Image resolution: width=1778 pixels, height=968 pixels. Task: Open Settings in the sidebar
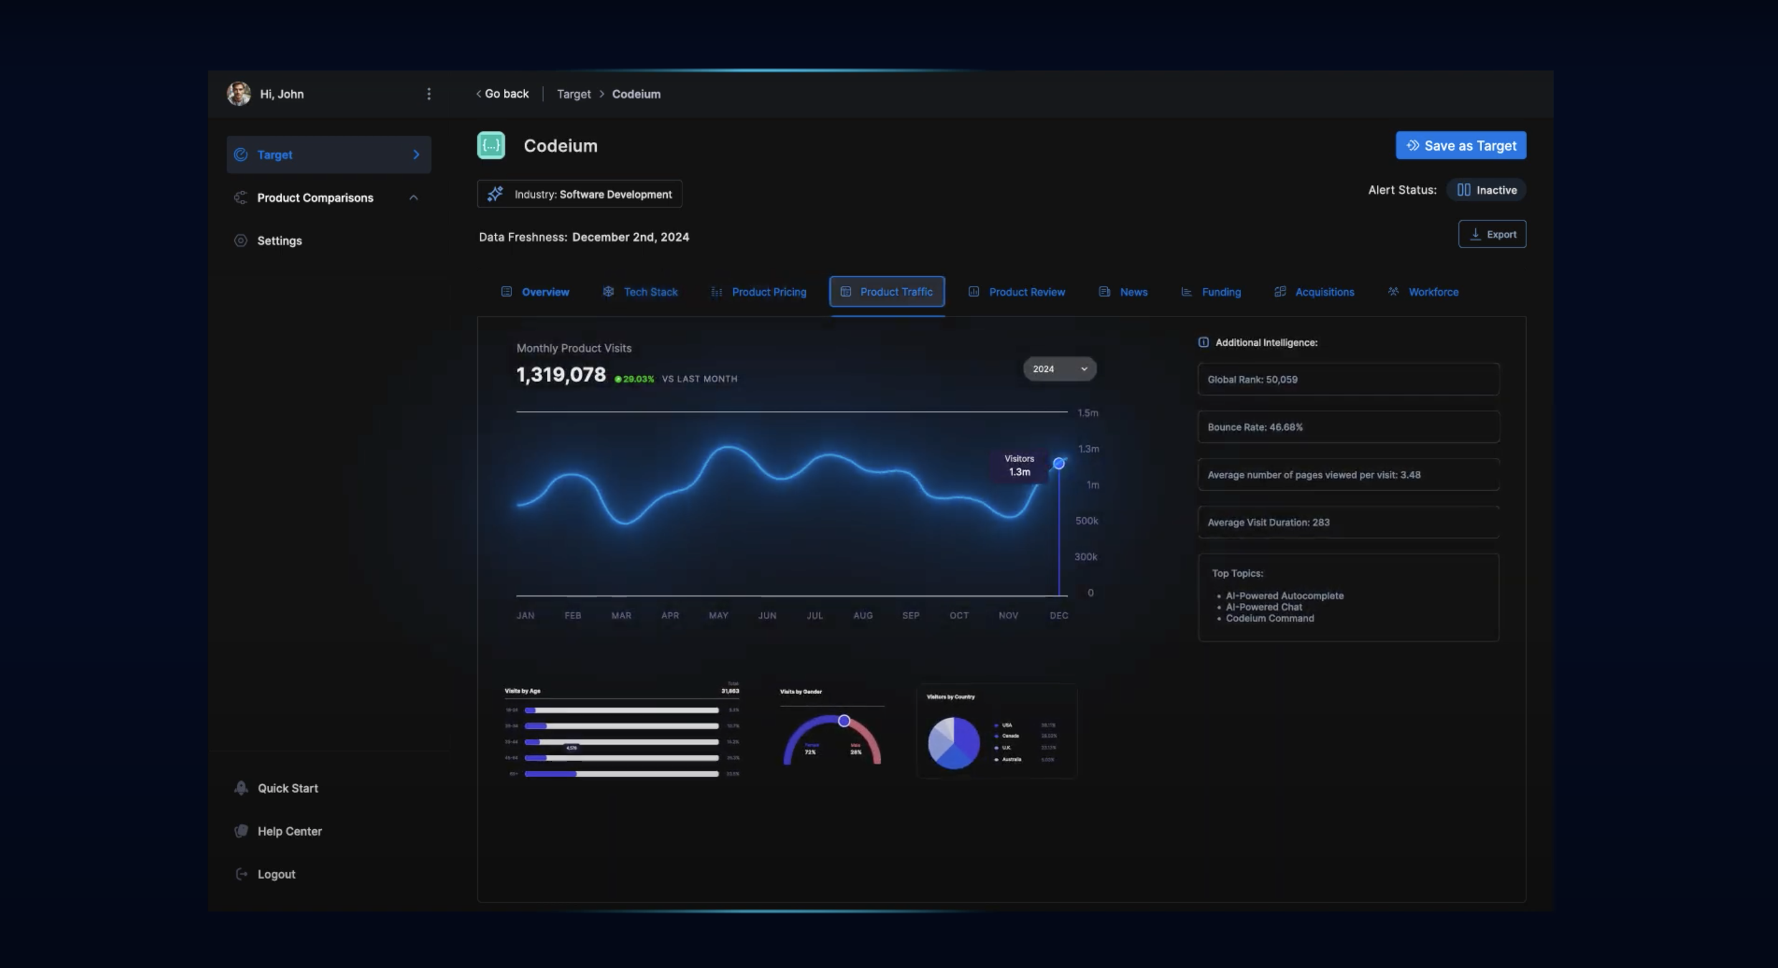click(x=279, y=240)
